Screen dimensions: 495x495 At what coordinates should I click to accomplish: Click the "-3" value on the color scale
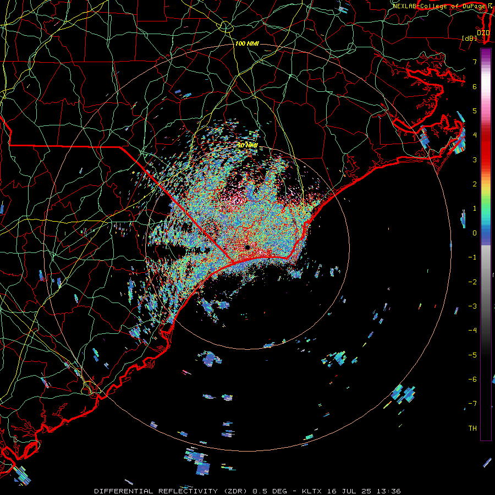472,306
